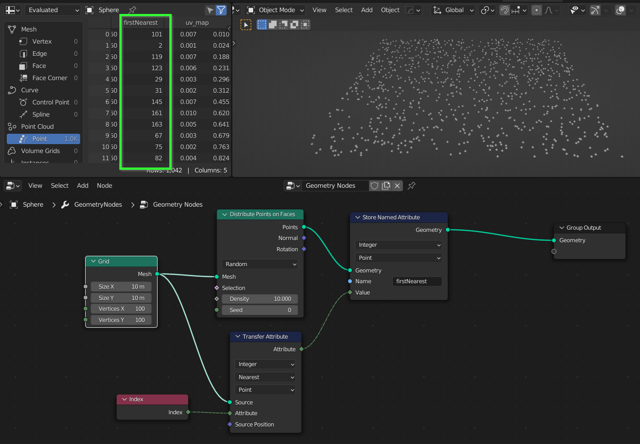This screenshot has height=444, width=640.
Task: Activate the Tweak select tool in the viewport
Action: point(246,25)
